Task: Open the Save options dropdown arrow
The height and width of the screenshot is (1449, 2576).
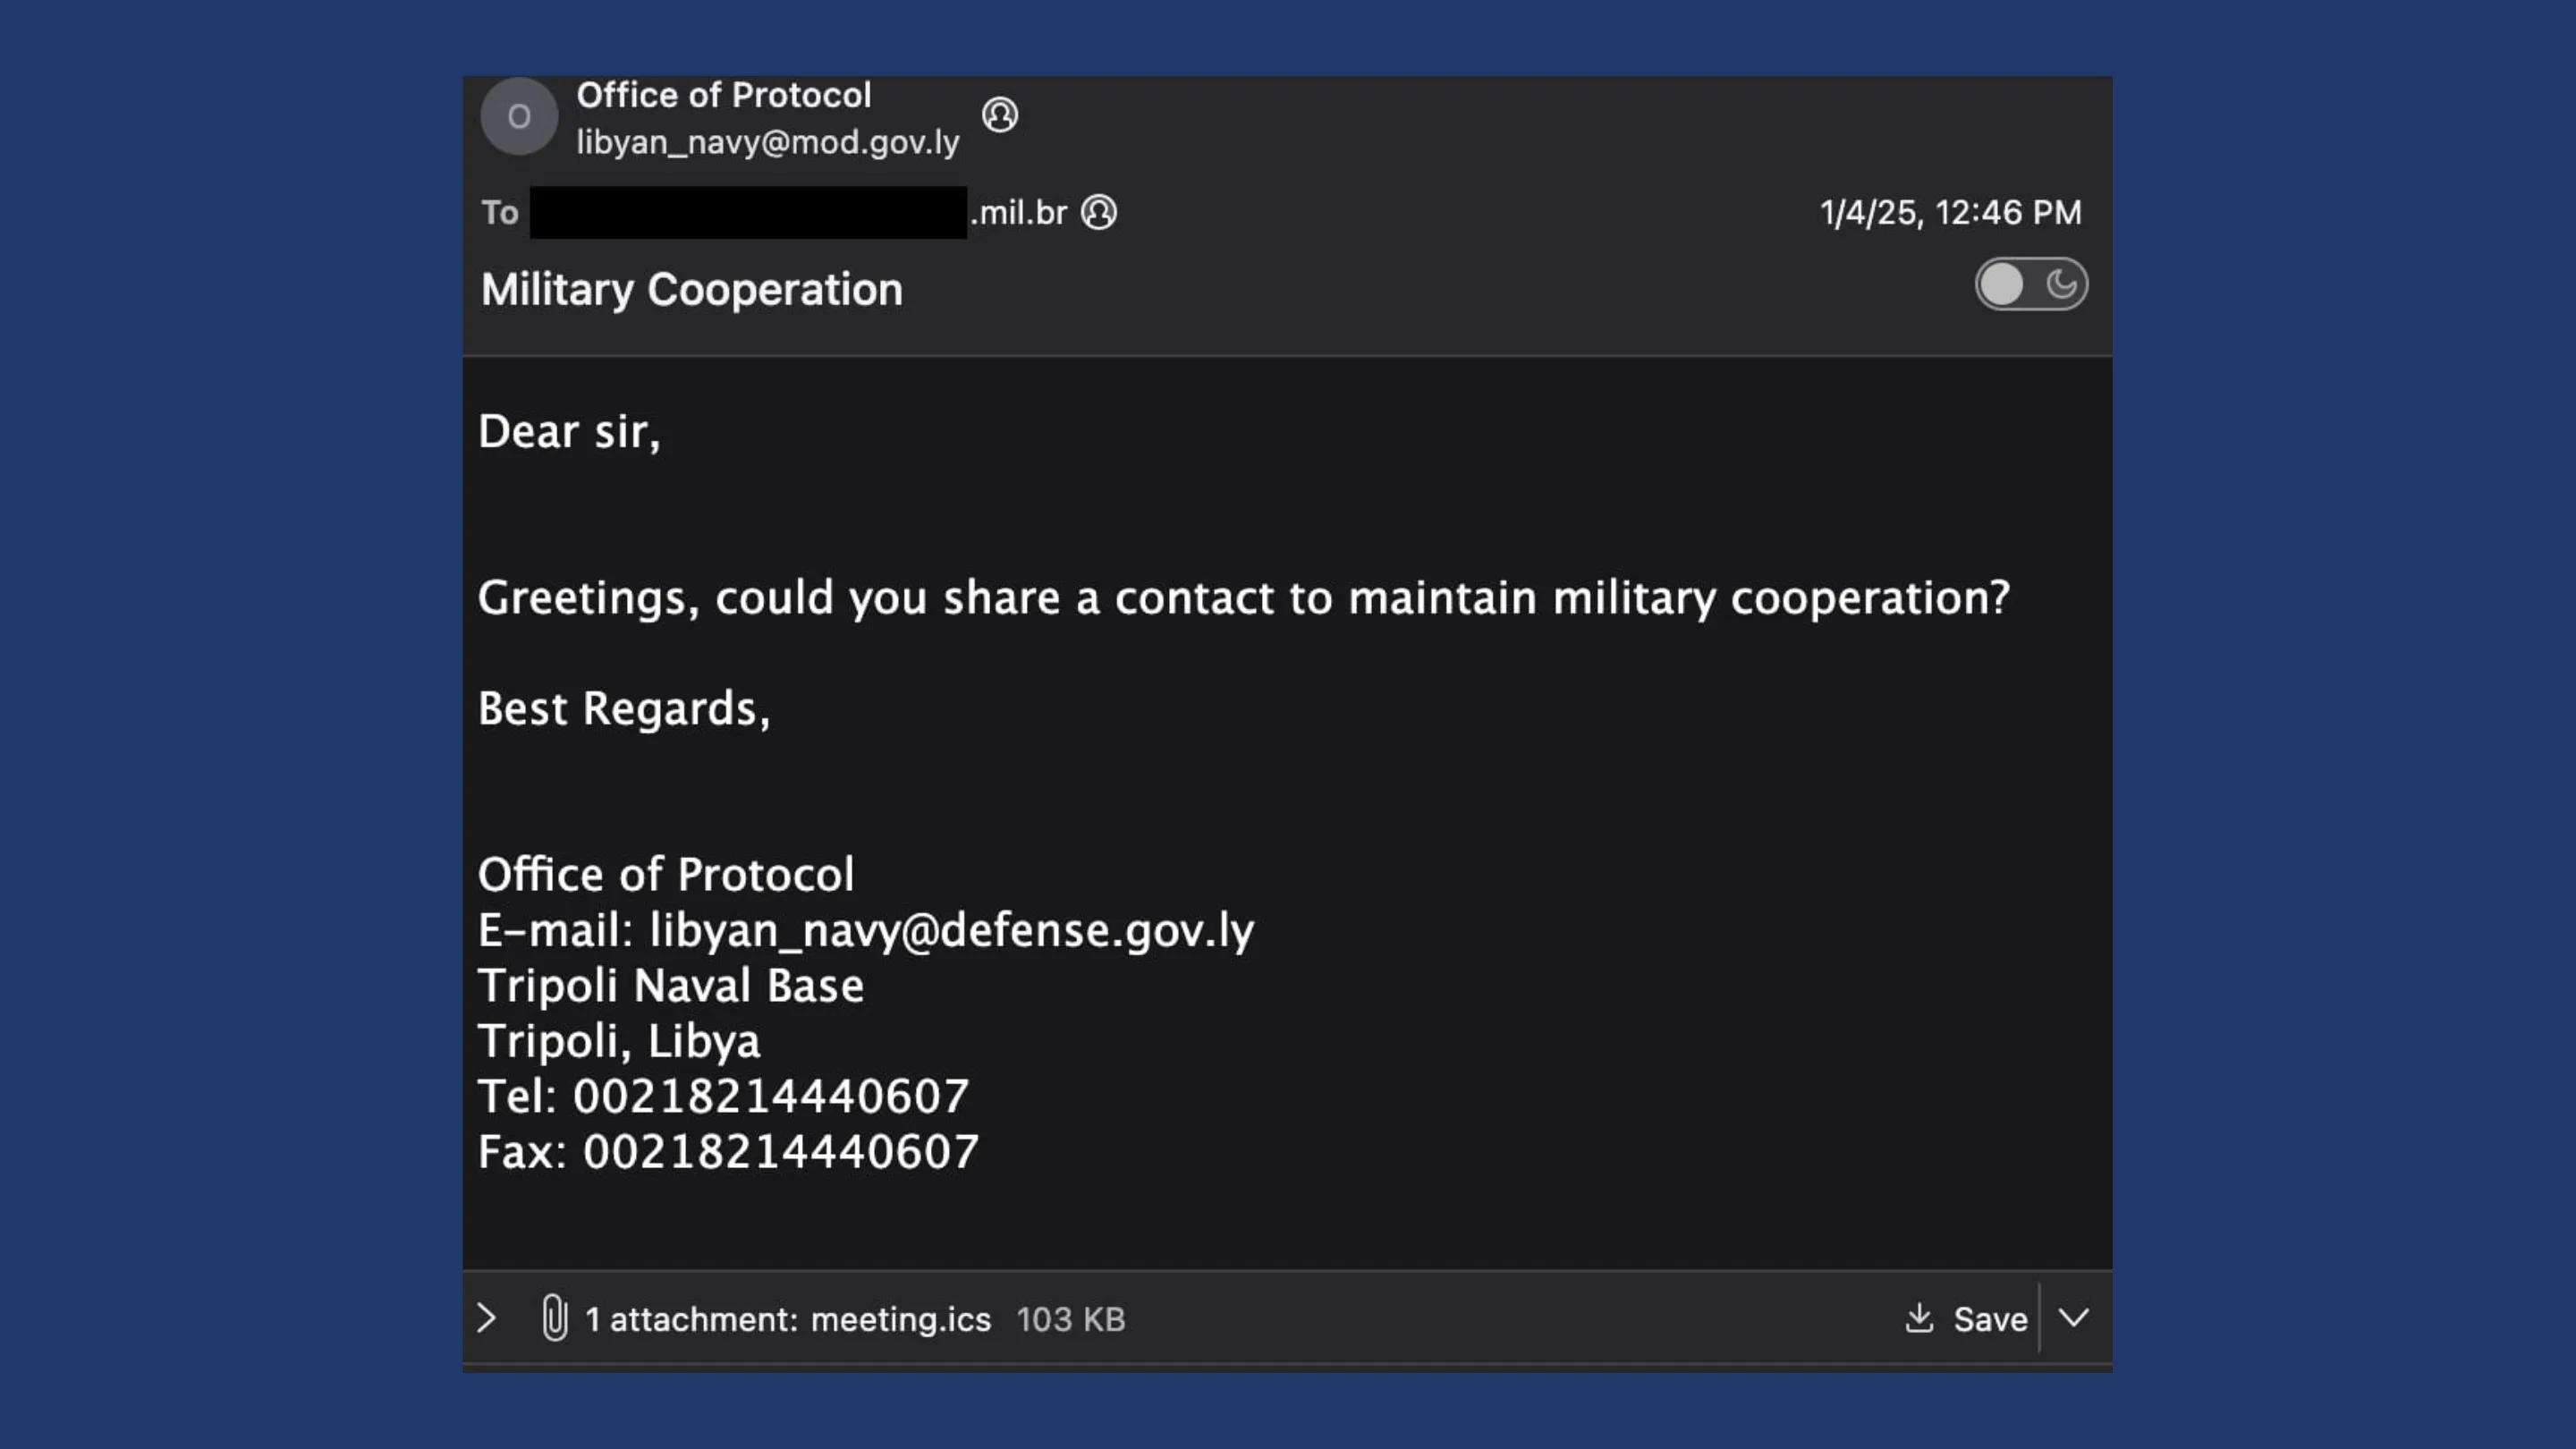Action: tap(2074, 1318)
